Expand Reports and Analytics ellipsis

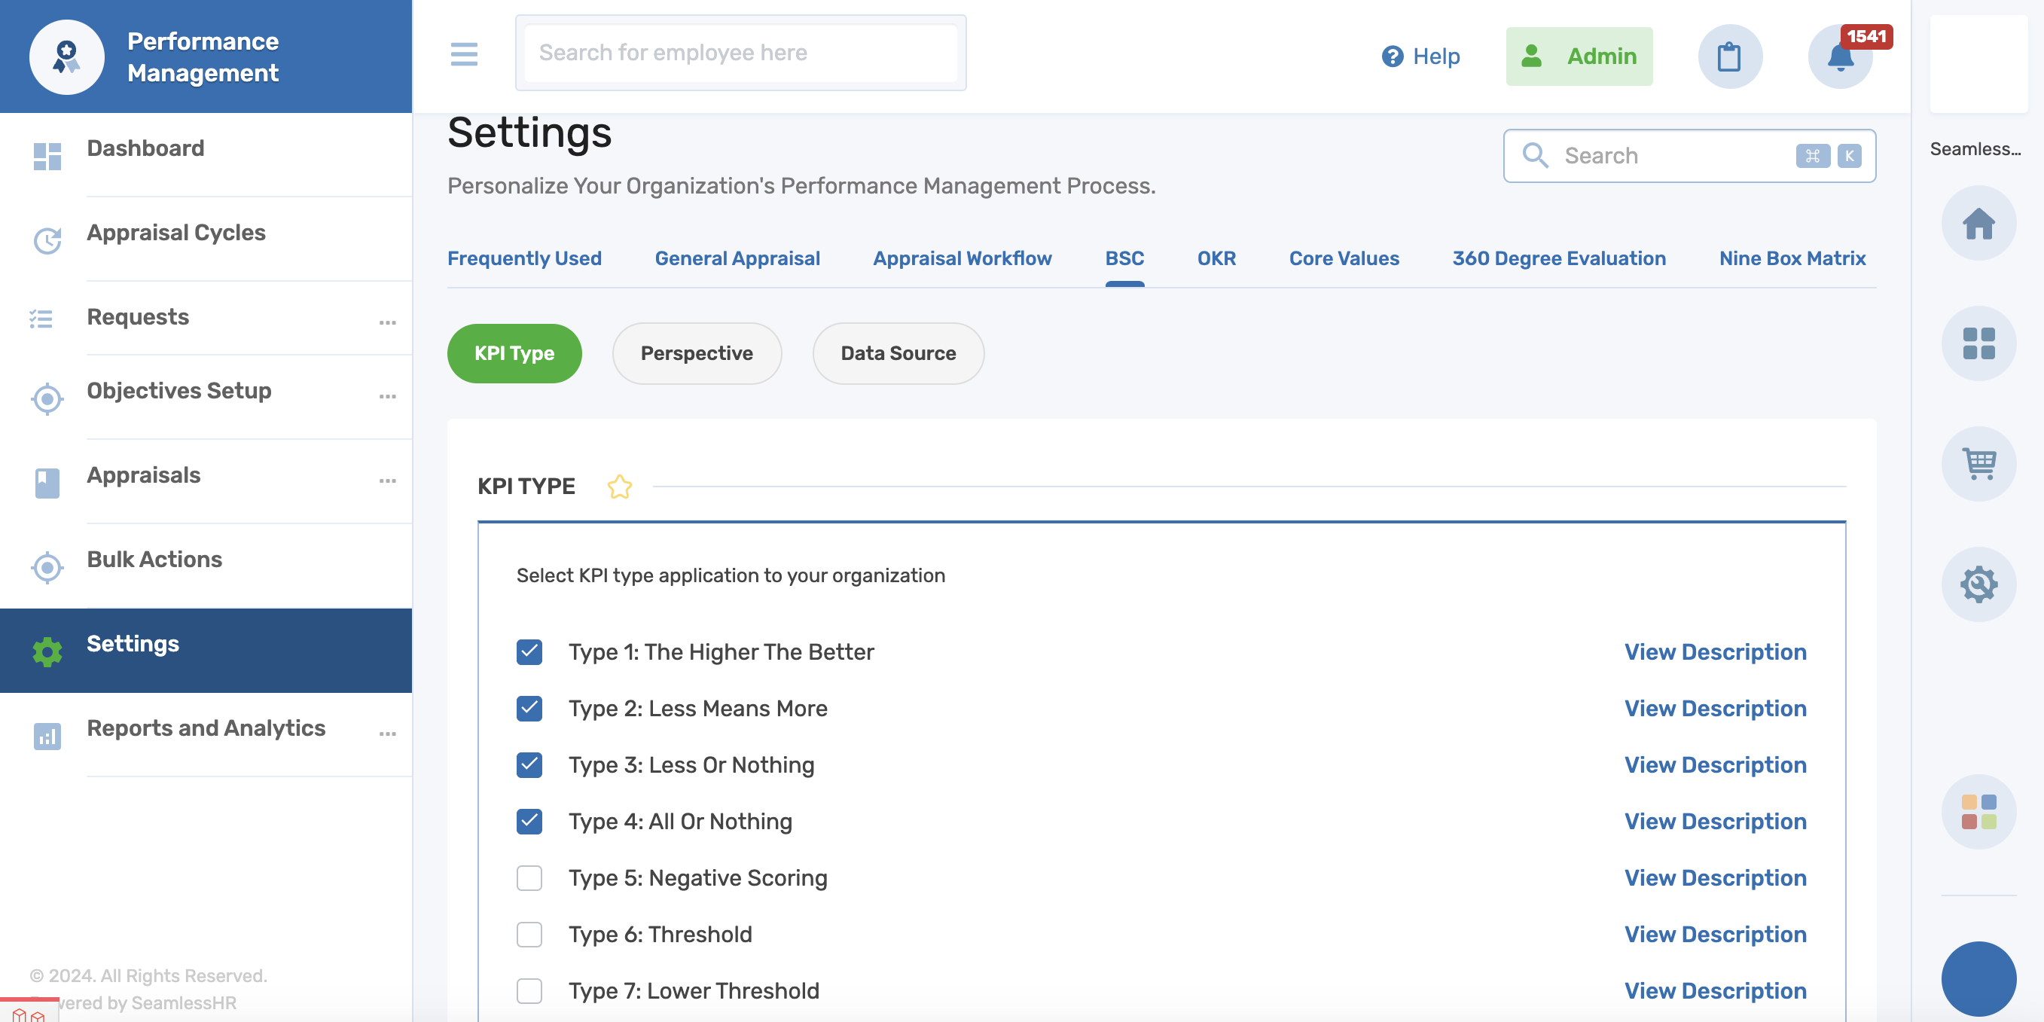click(387, 734)
